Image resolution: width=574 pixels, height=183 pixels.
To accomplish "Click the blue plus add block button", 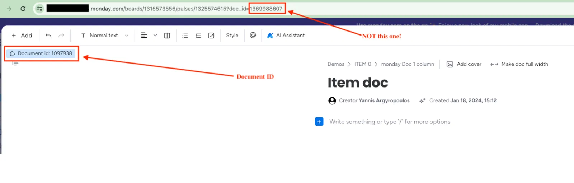I will point(319,122).
